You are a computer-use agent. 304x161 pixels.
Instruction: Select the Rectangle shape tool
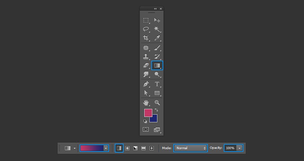[x=157, y=93]
